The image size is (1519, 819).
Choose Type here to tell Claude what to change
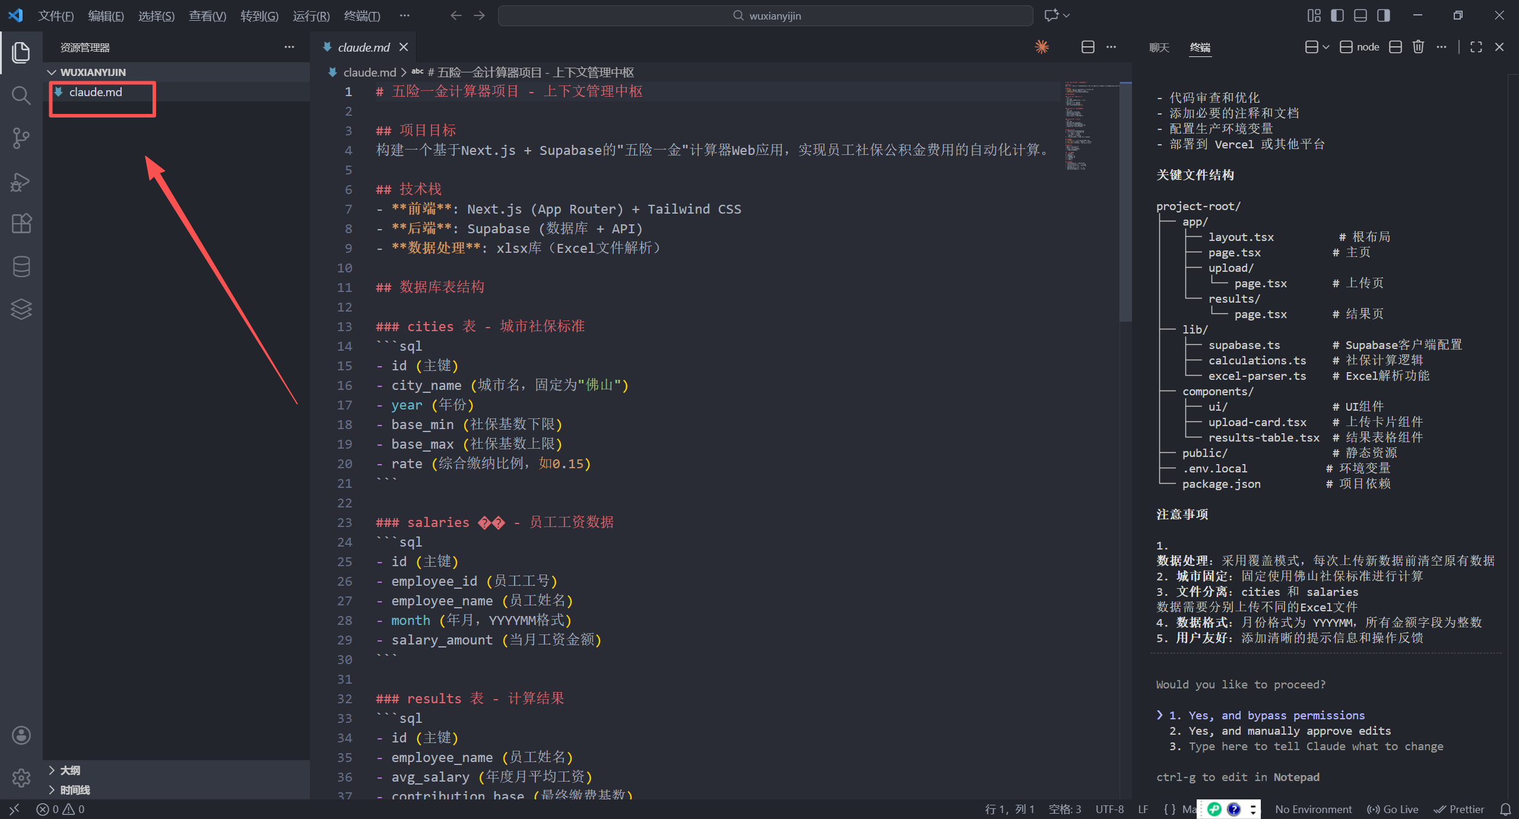[x=1306, y=746]
